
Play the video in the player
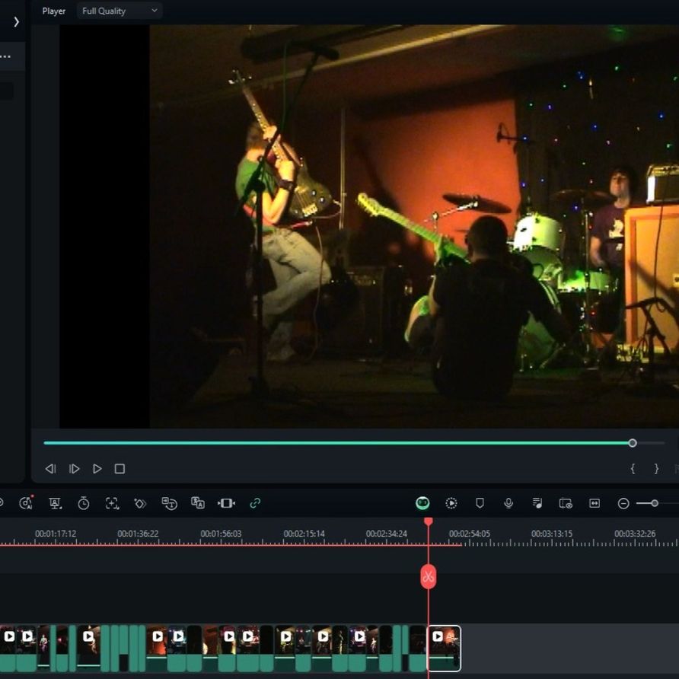(97, 469)
